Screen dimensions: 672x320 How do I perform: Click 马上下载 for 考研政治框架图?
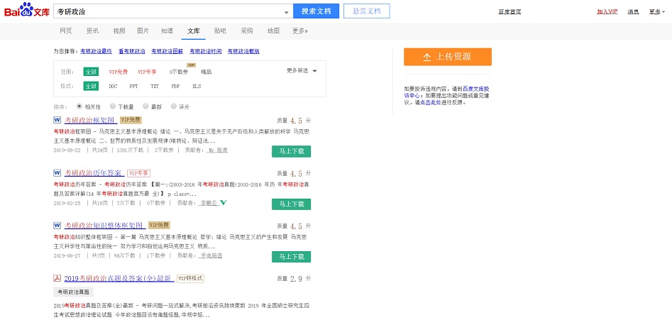tap(292, 151)
